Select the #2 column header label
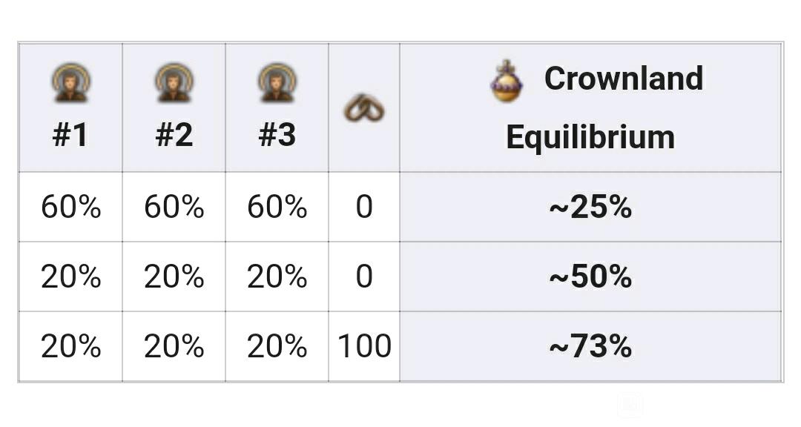801x427 pixels. click(x=174, y=136)
